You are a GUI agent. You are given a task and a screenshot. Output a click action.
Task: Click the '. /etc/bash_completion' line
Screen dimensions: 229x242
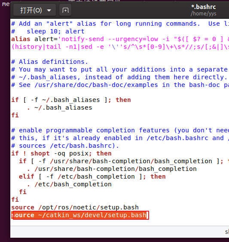(x=69, y=184)
